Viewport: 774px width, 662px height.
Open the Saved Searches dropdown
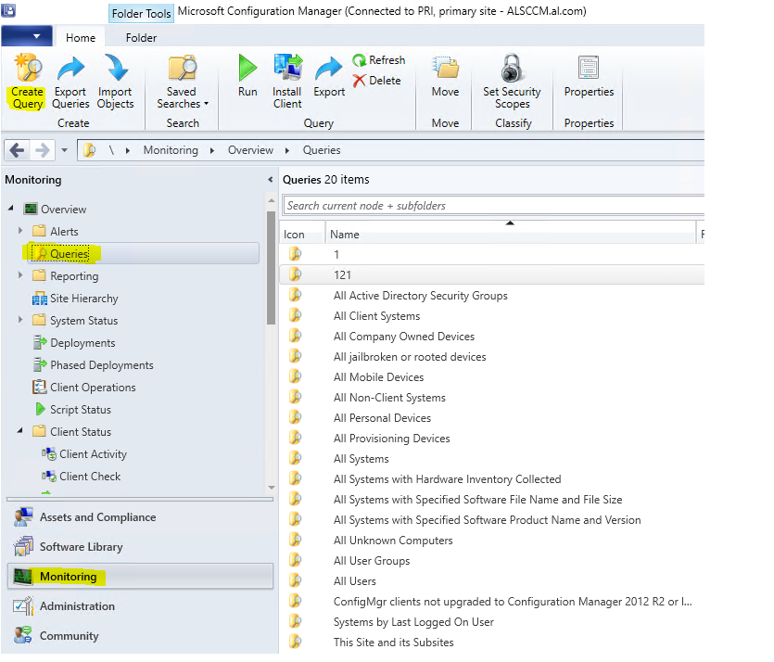coord(183,82)
